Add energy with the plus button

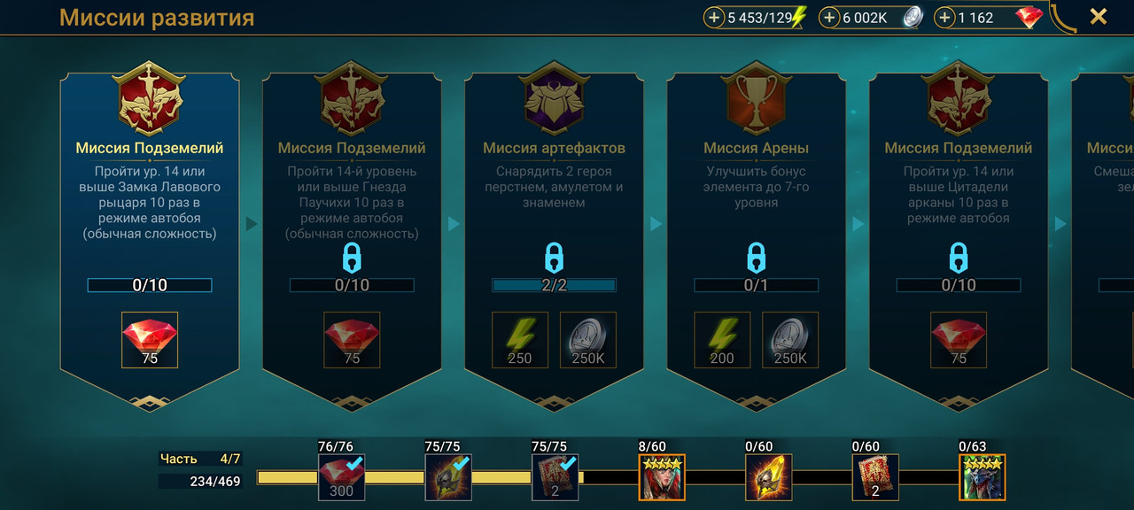point(714,17)
